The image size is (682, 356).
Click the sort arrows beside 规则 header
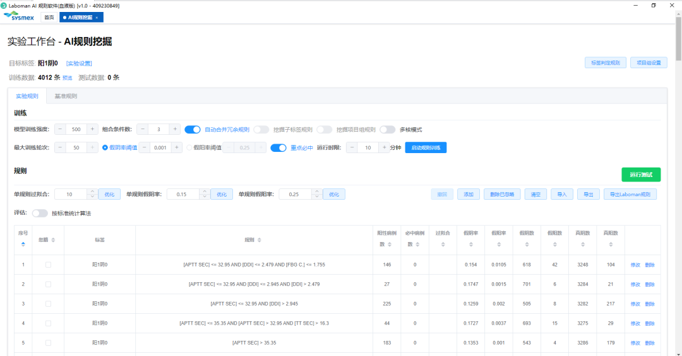pos(260,239)
